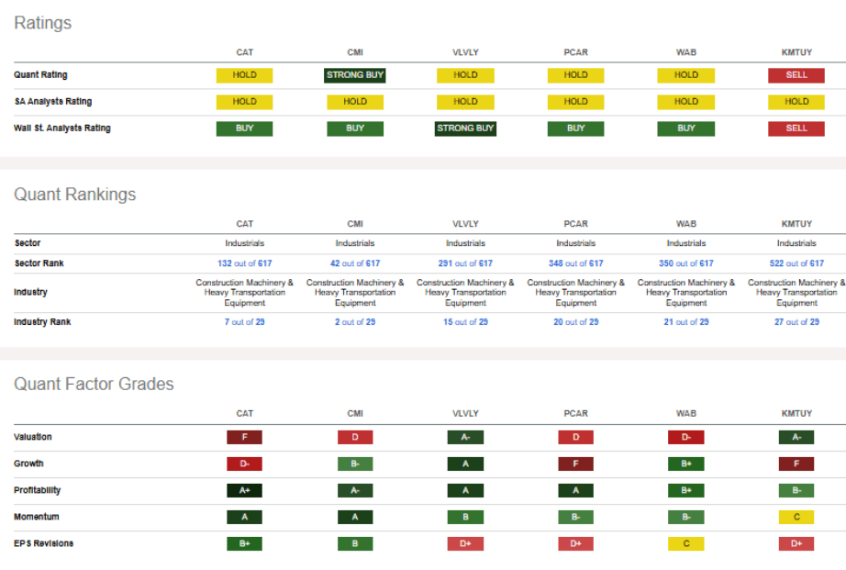The image size is (846, 570).
Task: Click CAT's A+ Profitability grade badge
Action: [x=244, y=491]
